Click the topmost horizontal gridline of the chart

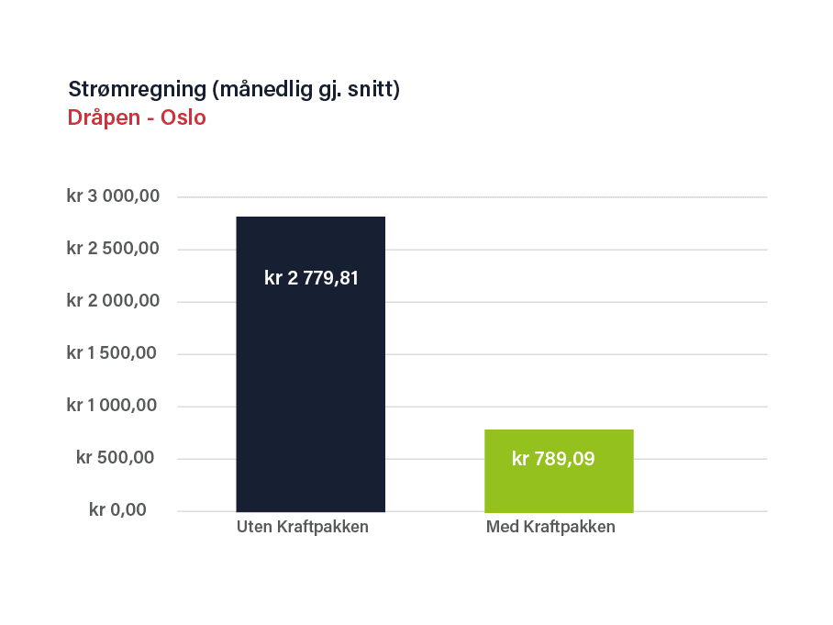pyautogui.click(x=550, y=197)
